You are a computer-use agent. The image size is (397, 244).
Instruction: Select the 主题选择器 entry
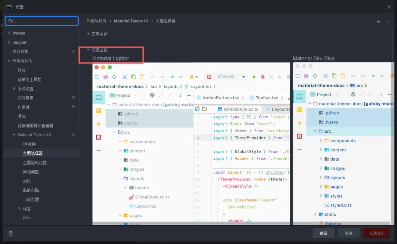point(33,153)
